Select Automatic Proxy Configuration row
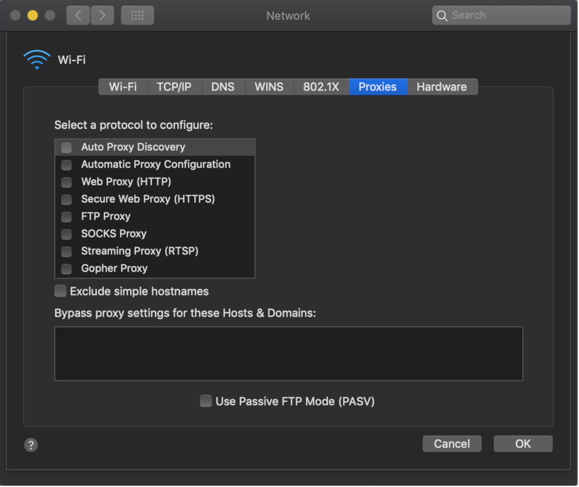579x487 pixels. [155, 164]
